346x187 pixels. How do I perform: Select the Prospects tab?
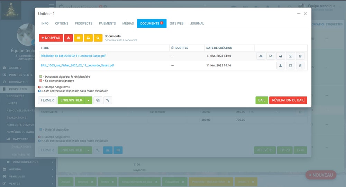[83, 24]
